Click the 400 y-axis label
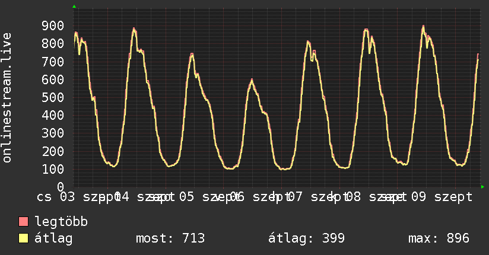Image resolution: width=489 pixels, height=255 pixels. [53, 115]
